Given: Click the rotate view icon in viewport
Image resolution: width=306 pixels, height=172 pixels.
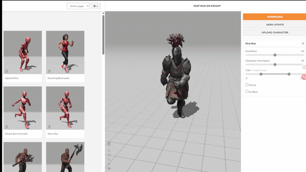Looking at the screenshot, I should point(109,151).
